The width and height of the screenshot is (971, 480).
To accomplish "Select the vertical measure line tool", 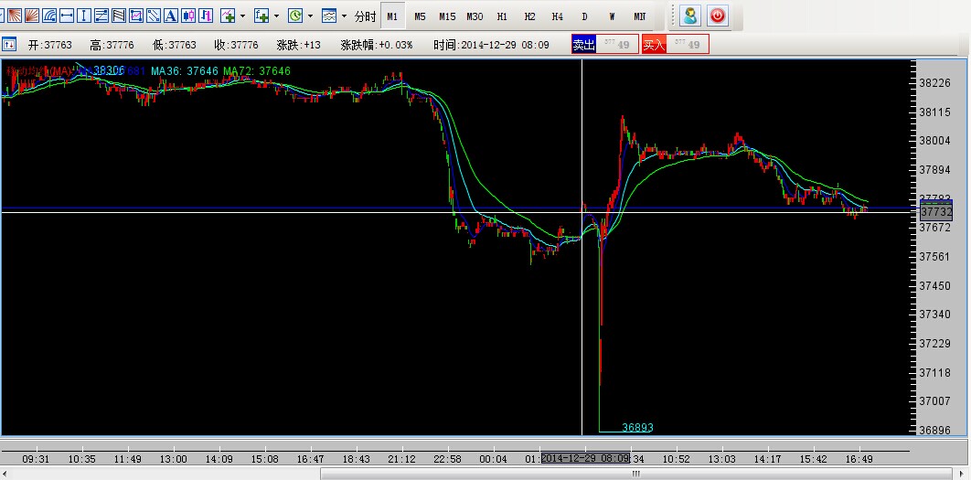I will 84,16.
